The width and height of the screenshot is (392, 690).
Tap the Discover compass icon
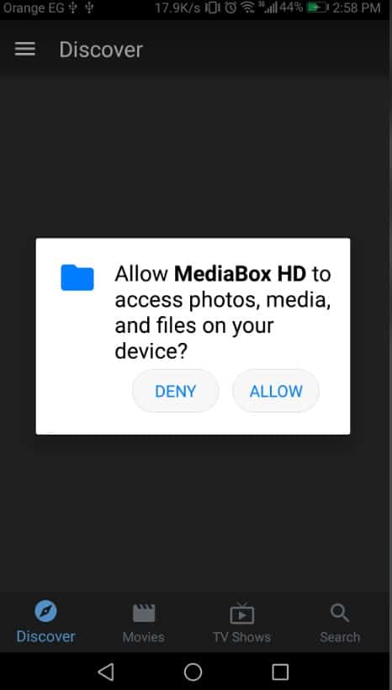tap(45, 612)
